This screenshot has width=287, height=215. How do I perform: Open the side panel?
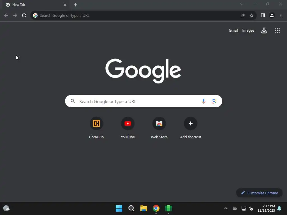pos(263,16)
